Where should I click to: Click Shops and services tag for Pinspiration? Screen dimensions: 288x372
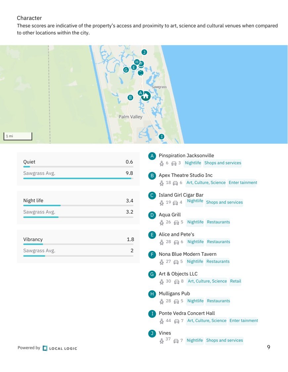(x=223, y=163)
